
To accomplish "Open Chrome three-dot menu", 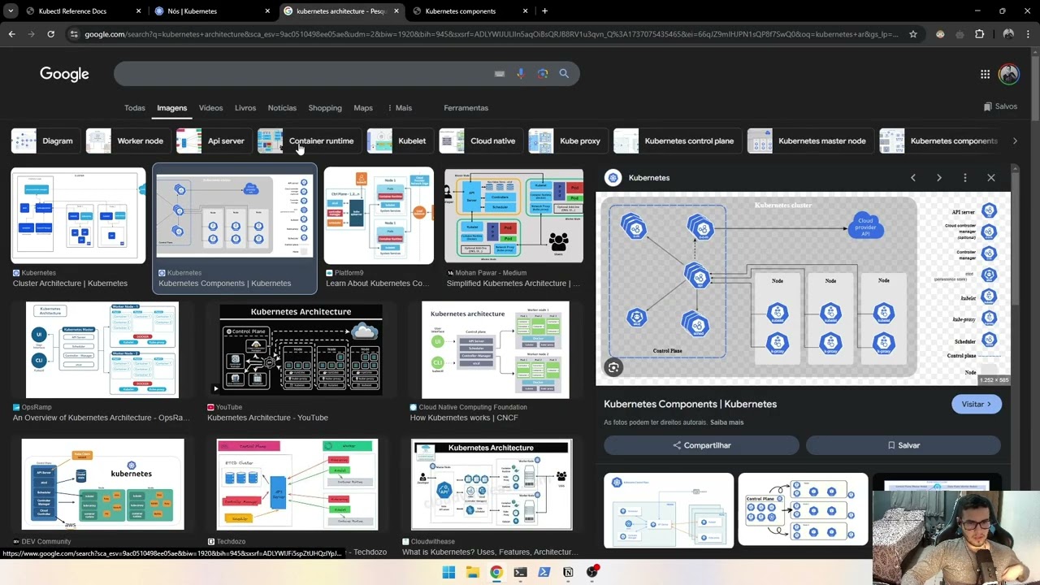I will click(1029, 34).
